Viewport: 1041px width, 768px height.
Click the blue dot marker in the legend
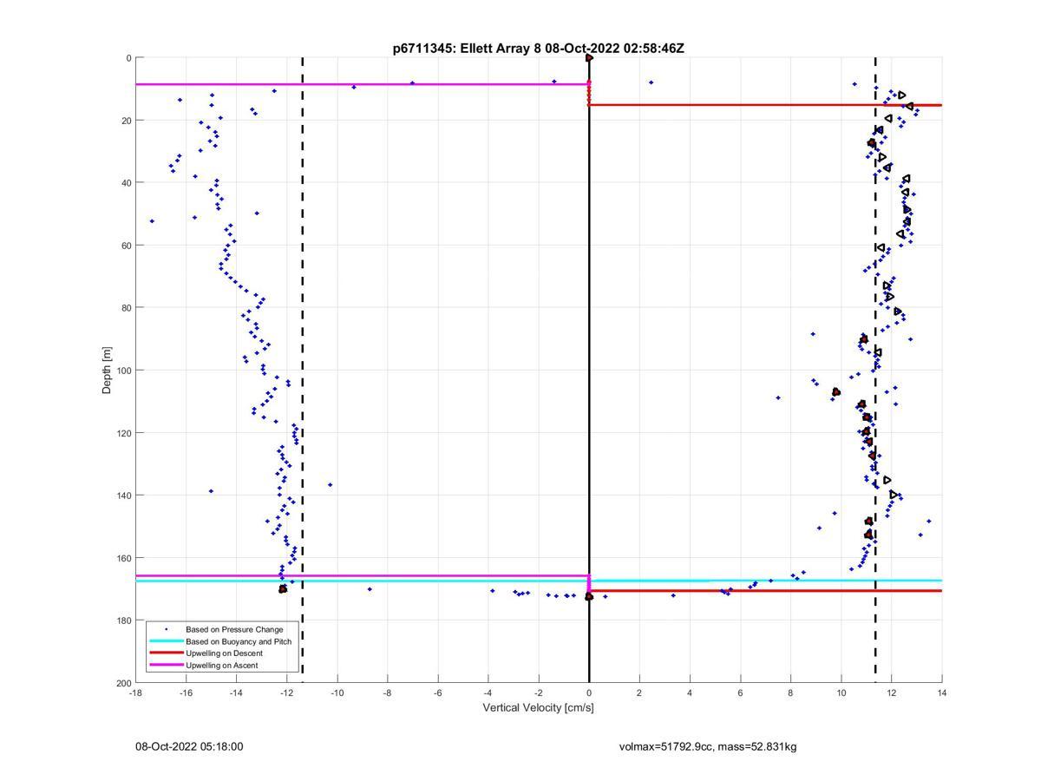click(x=167, y=629)
